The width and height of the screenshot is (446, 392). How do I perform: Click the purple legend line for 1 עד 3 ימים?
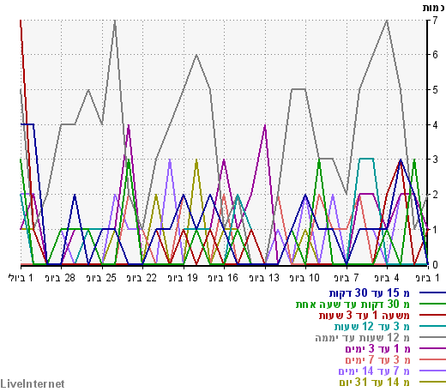coord(432,348)
